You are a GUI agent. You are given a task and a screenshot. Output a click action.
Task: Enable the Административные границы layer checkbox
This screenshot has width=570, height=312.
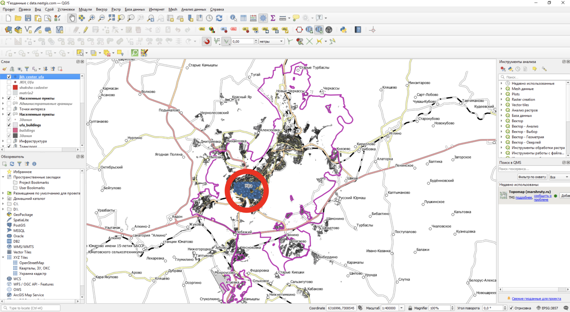coord(9,104)
